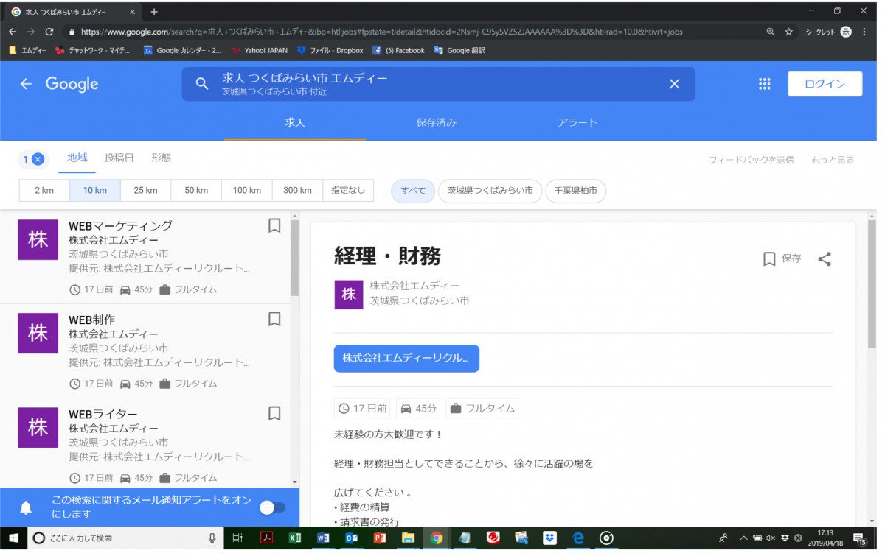Open Dropbox from the taskbar
Viewport: 885px width, 556px height.
(550, 538)
